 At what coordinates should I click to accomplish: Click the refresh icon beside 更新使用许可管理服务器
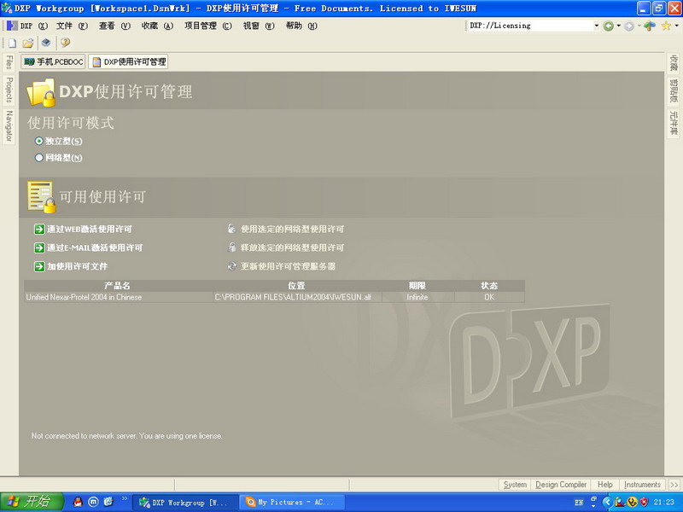pyautogui.click(x=232, y=266)
